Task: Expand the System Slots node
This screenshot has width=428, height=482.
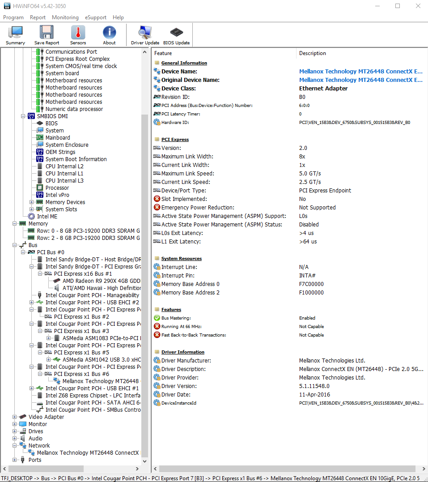Action: tap(32, 209)
